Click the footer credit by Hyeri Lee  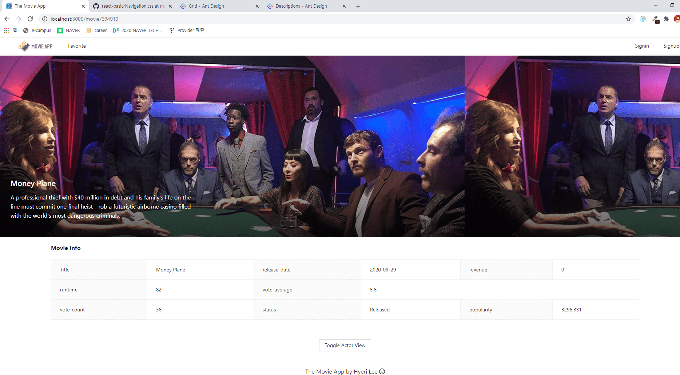pyautogui.click(x=345, y=371)
